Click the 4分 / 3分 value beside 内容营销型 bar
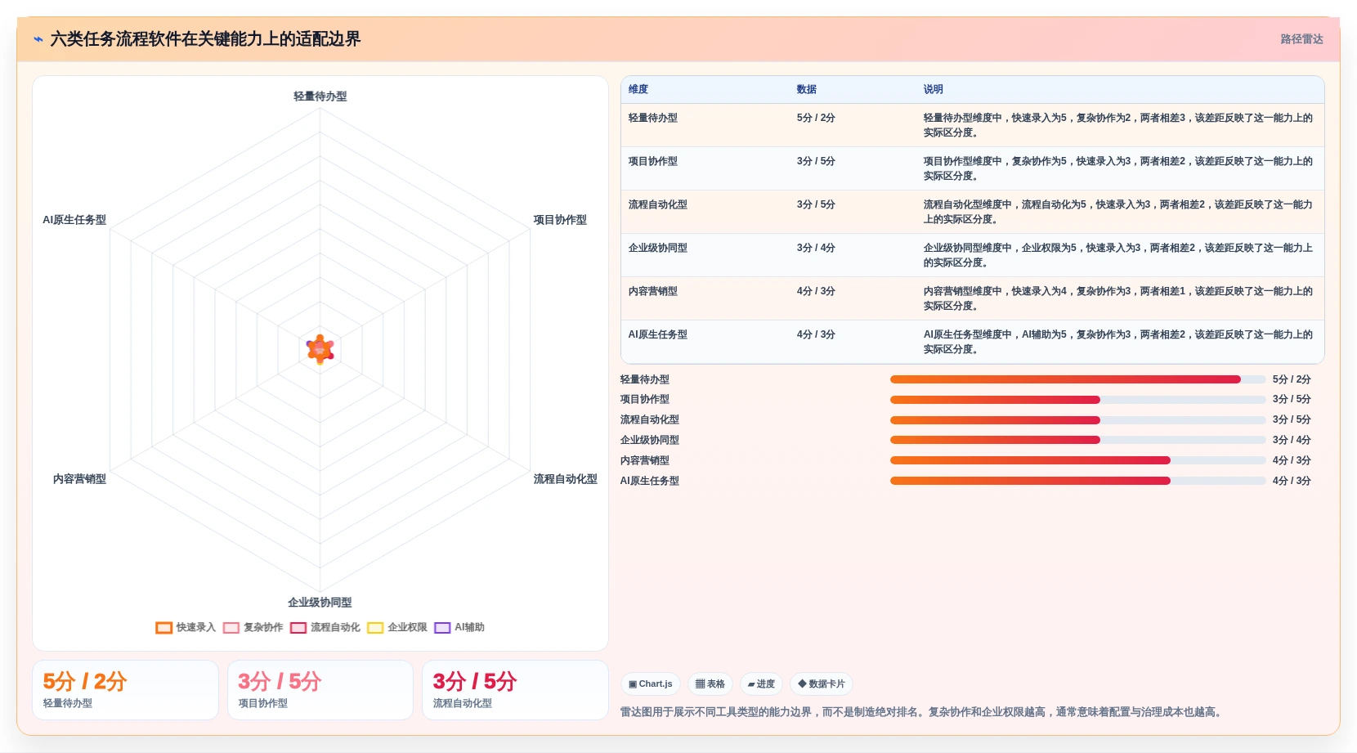The width and height of the screenshot is (1357, 753). (1292, 460)
